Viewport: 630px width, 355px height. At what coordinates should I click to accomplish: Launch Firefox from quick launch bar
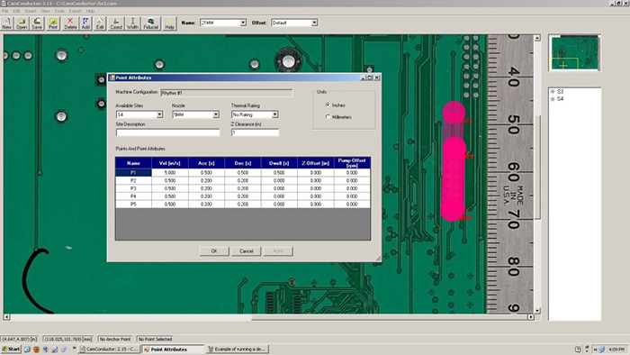coord(37,350)
